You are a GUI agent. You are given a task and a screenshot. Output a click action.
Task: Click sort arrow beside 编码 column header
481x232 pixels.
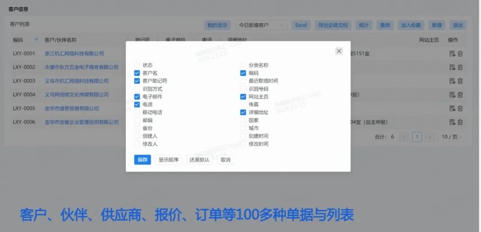pos(36,40)
